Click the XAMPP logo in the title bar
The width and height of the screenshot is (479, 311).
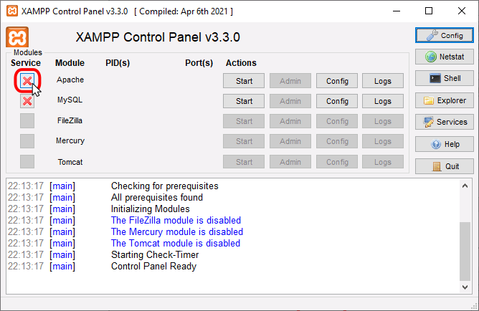click(x=12, y=11)
